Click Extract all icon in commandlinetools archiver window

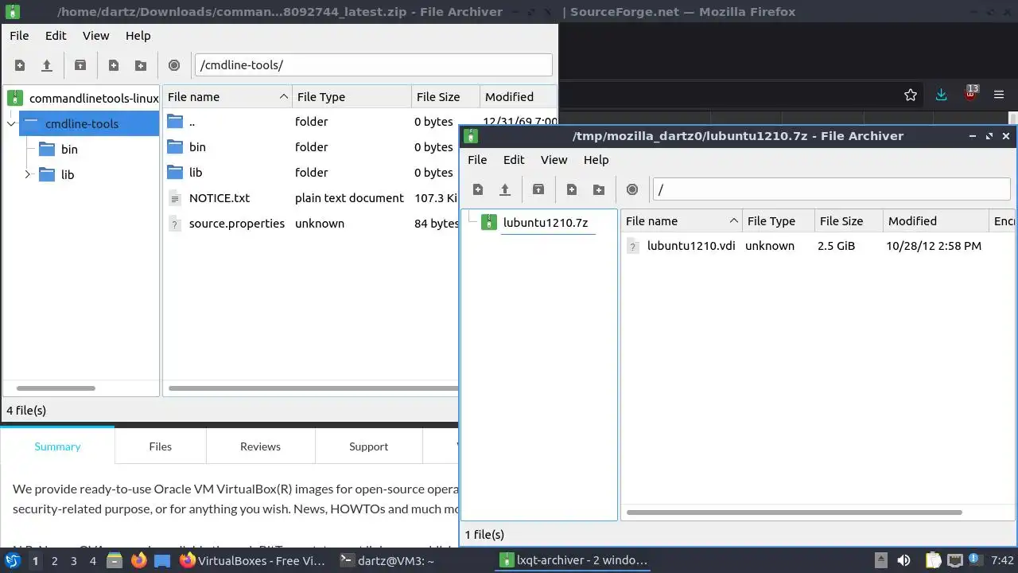pyautogui.click(x=80, y=65)
